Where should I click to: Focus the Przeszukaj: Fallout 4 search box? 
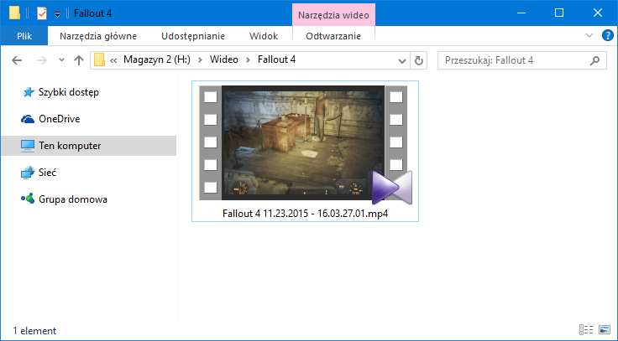pyautogui.click(x=521, y=60)
